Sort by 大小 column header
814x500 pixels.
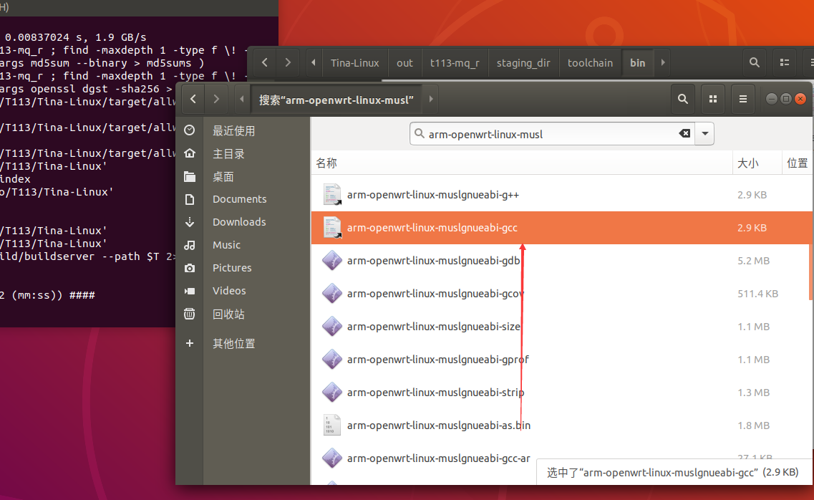pyautogui.click(x=757, y=163)
